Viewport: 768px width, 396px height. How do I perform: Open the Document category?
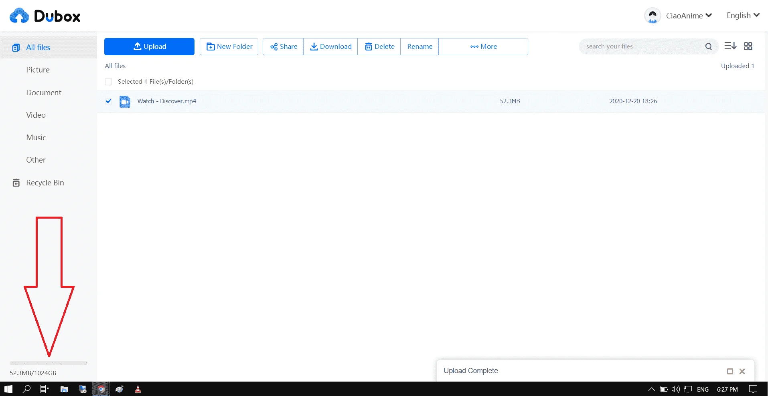[x=44, y=92]
